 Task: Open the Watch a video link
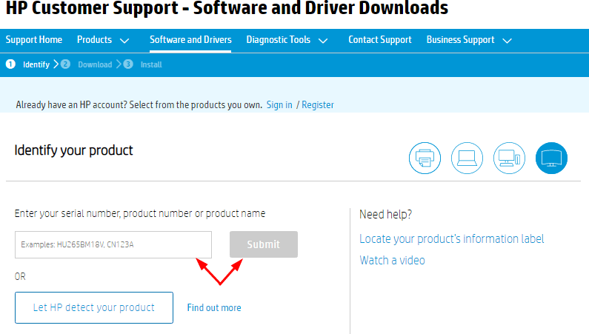pyautogui.click(x=392, y=260)
